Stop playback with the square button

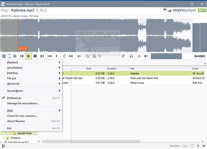tap(35, 56)
